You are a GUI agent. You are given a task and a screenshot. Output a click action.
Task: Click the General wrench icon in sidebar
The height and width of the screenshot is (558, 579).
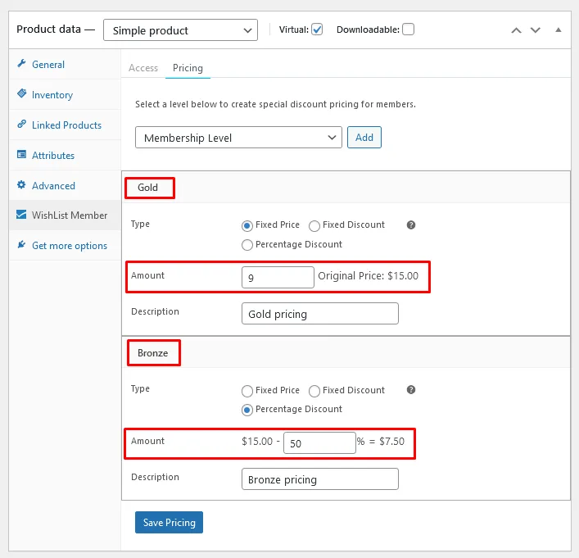(x=21, y=65)
